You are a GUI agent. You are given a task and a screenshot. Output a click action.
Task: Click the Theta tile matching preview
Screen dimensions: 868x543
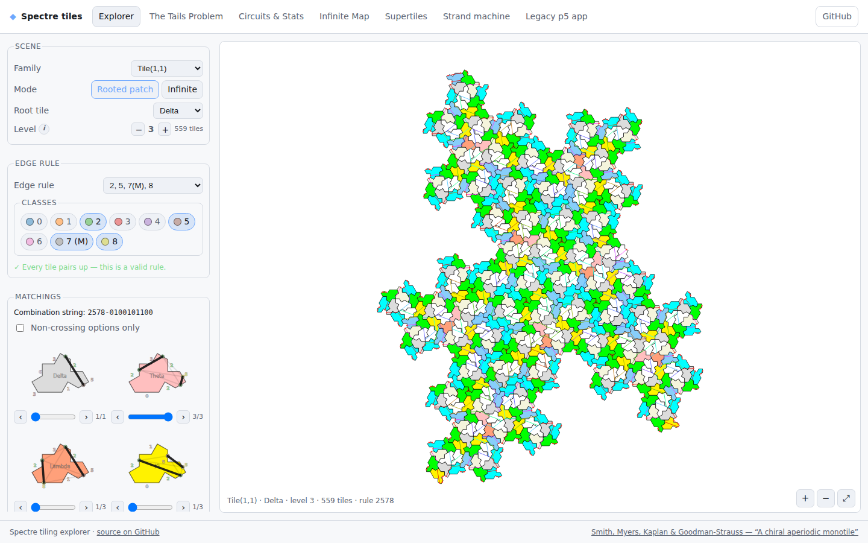point(158,375)
